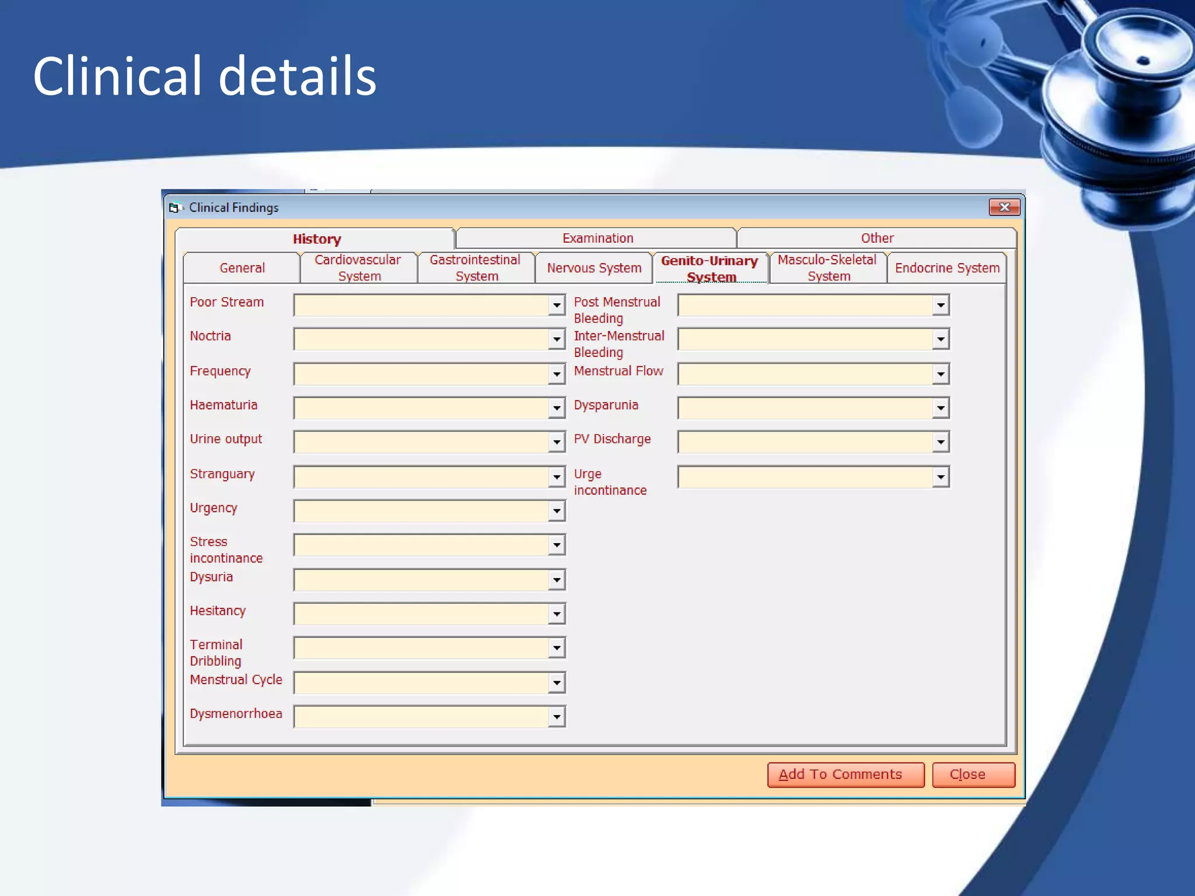1195x896 pixels.
Task: Expand the Poor Stream dropdown arrow
Action: coord(557,305)
